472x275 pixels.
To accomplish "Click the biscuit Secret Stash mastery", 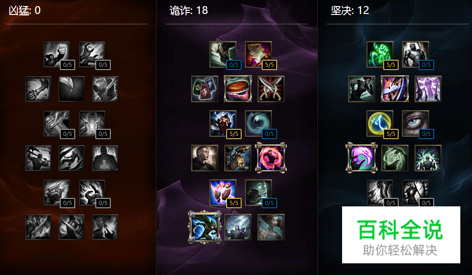I will click(x=238, y=89).
